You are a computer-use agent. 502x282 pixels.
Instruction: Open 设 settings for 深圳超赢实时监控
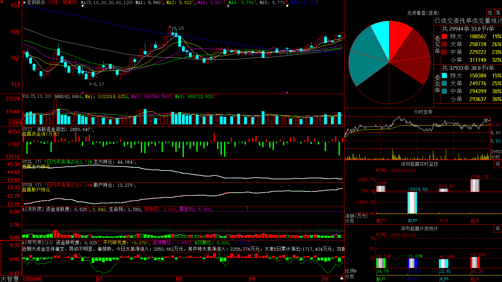click(x=498, y=164)
